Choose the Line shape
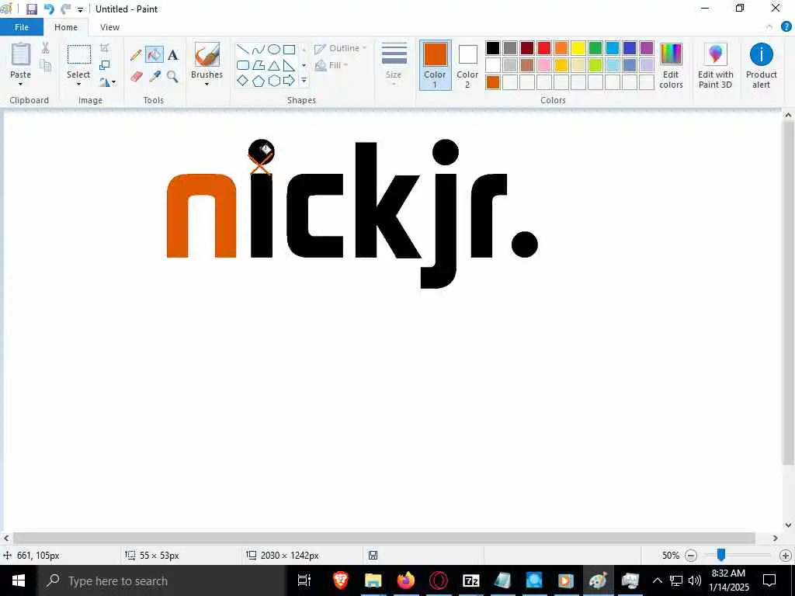This screenshot has width=795, height=596. tap(243, 49)
